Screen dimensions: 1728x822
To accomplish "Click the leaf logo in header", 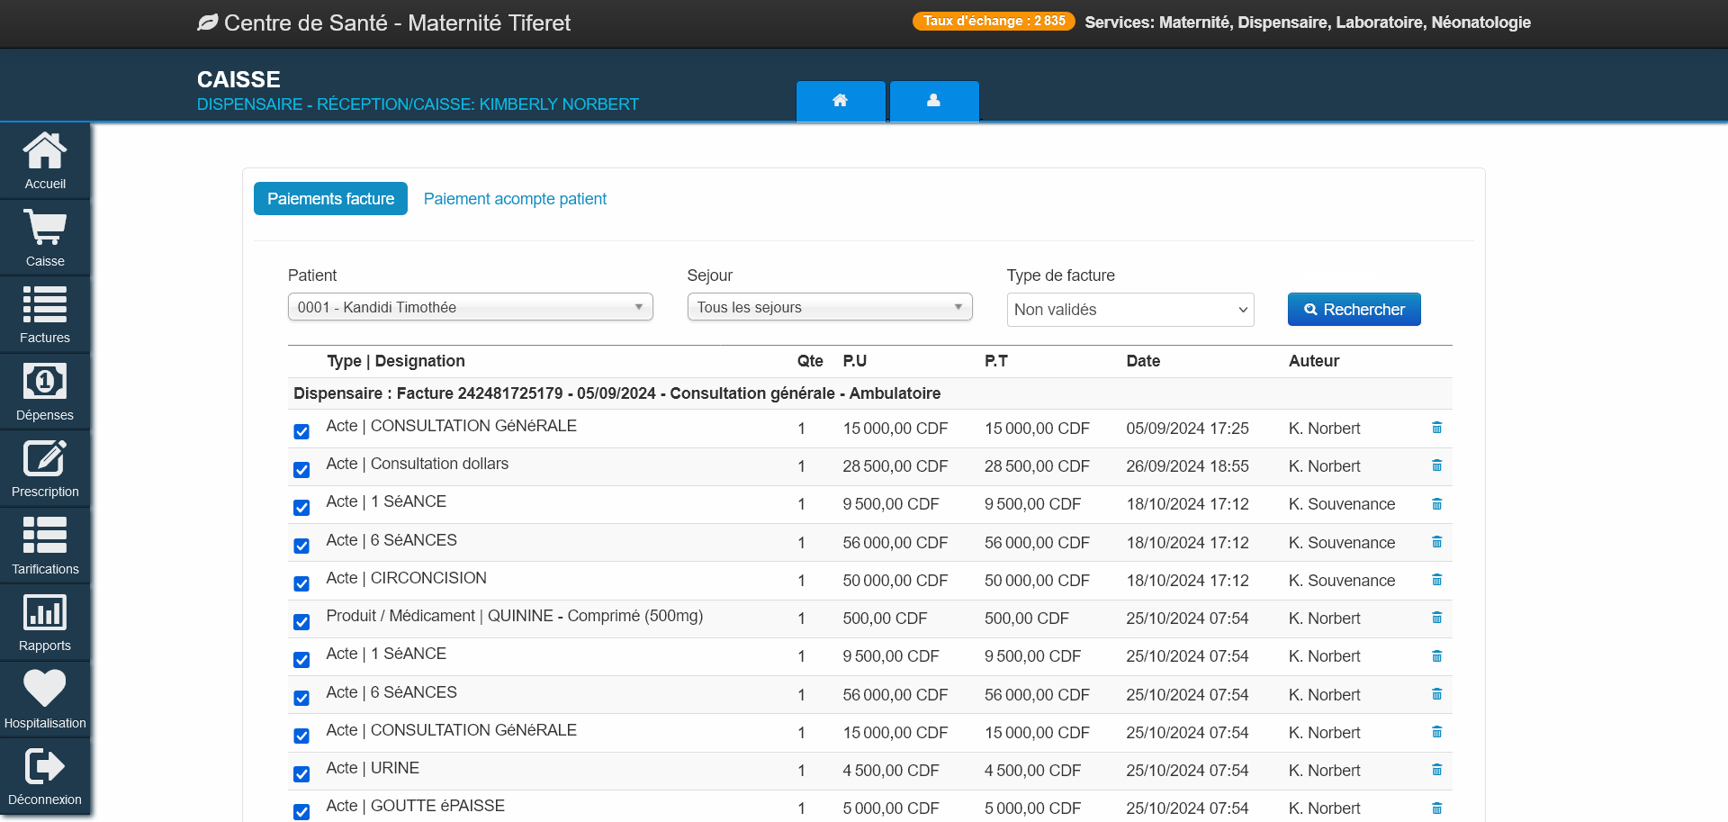I will click(x=208, y=23).
